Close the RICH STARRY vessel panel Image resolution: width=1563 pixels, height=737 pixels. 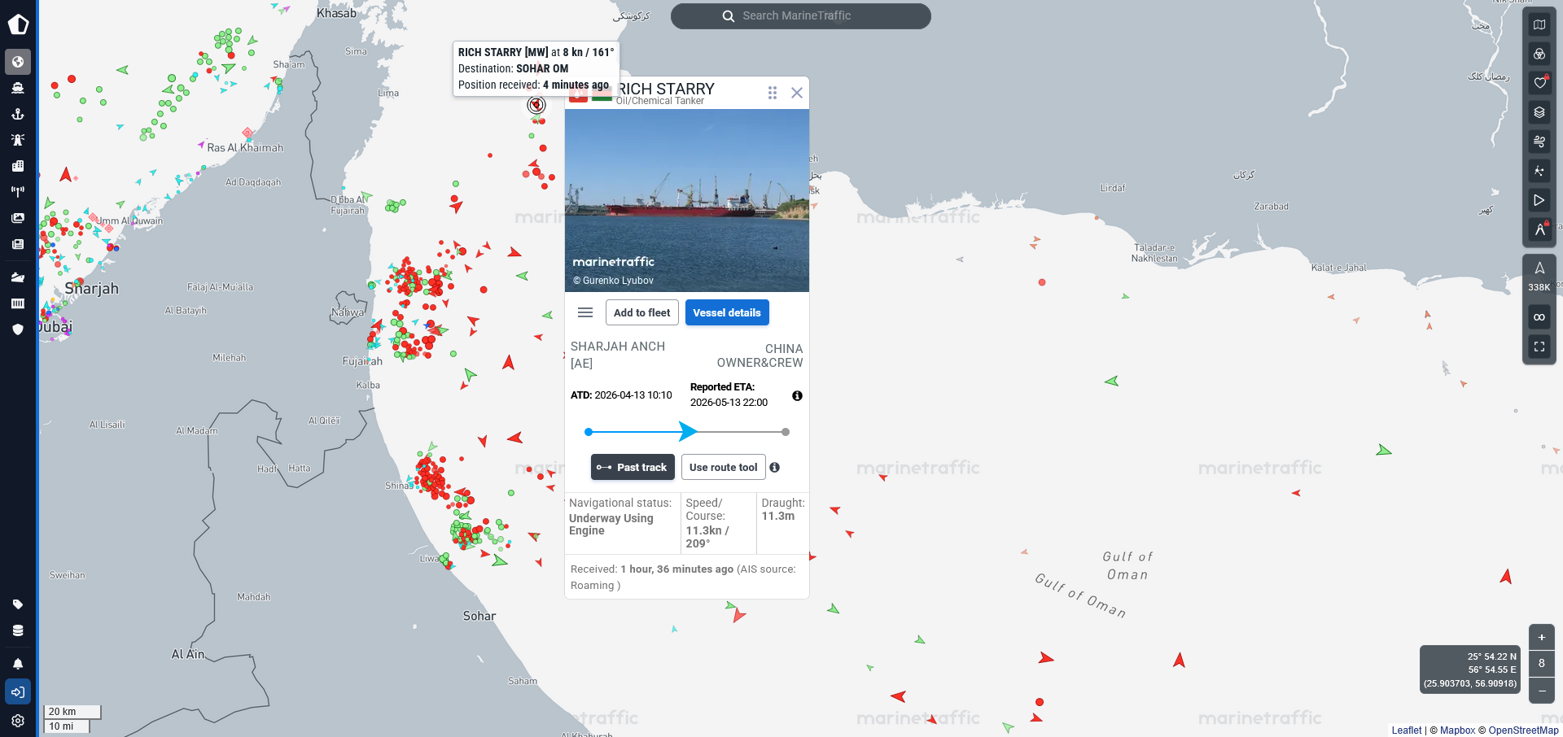point(797,93)
